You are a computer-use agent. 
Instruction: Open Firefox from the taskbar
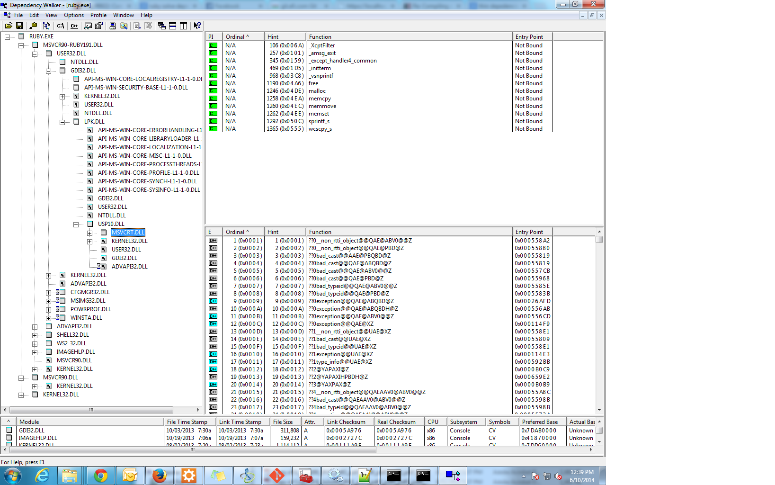160,475
